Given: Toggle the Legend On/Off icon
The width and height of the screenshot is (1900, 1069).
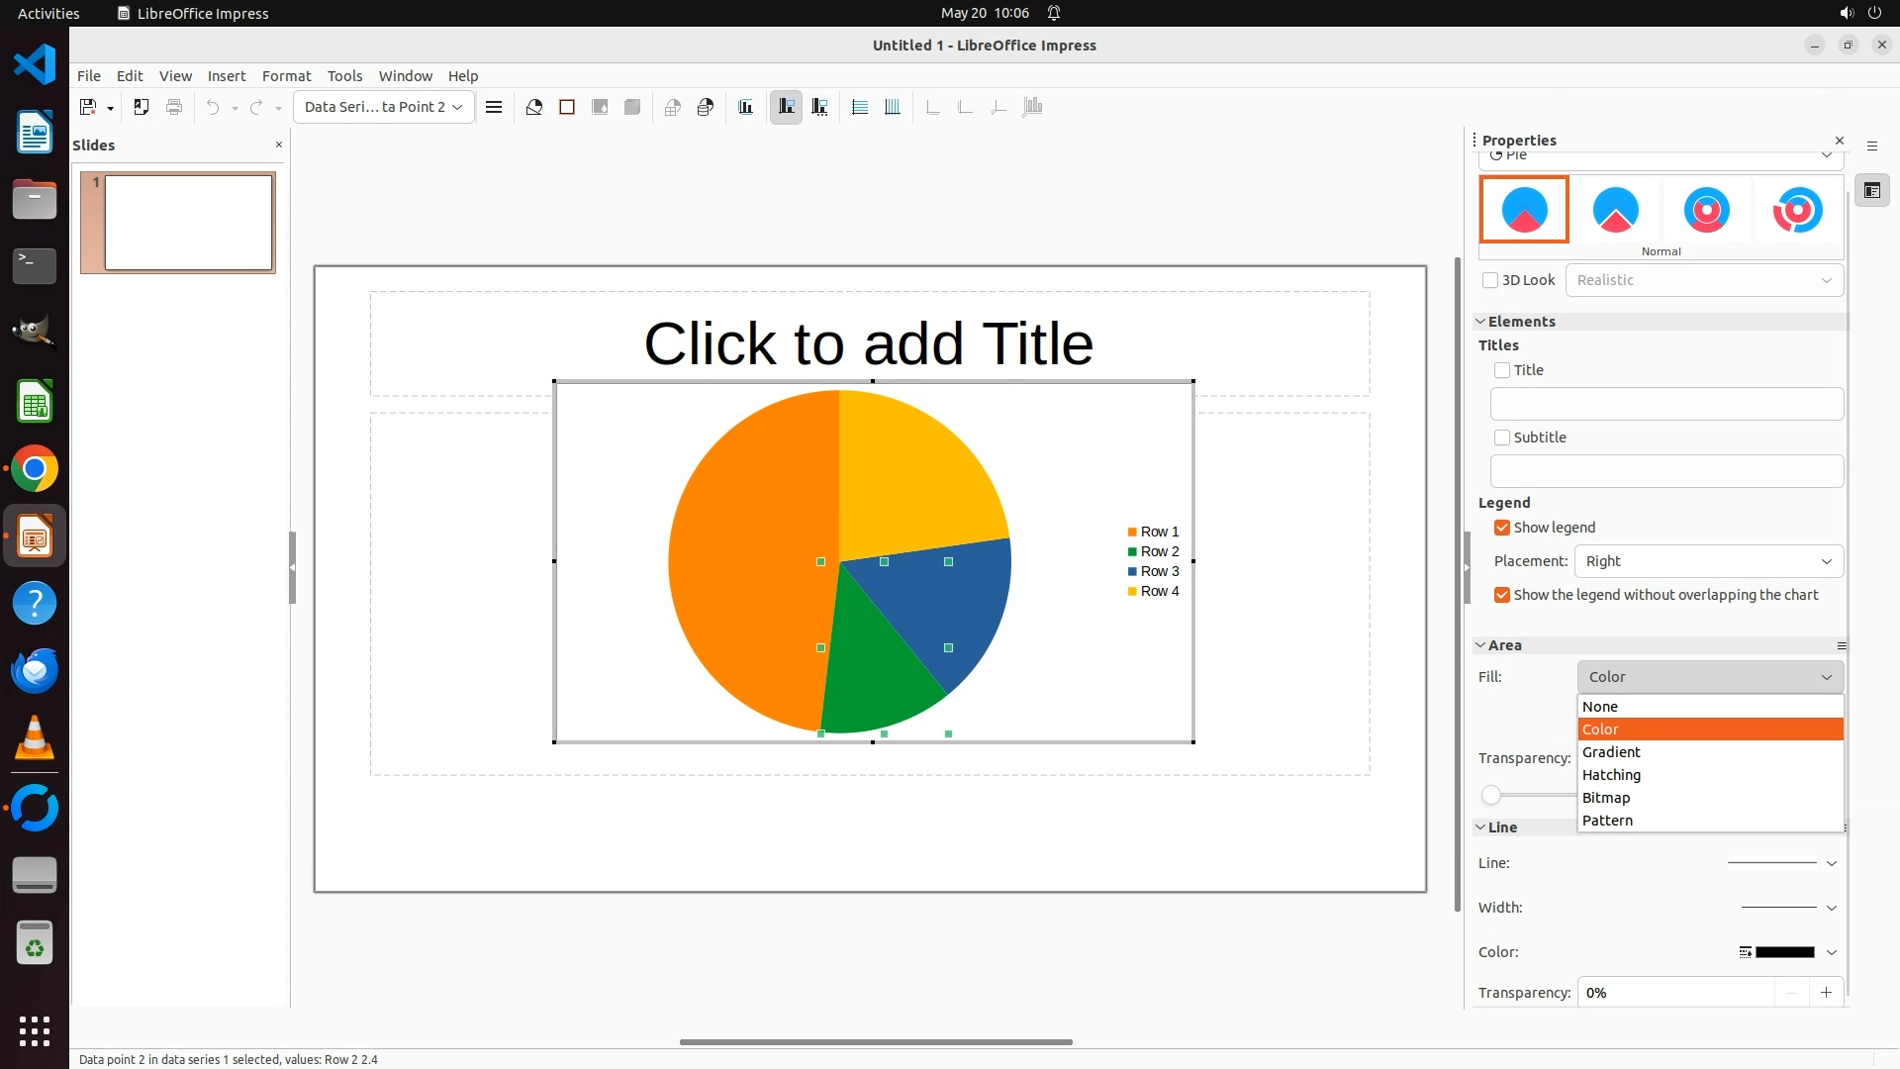Looking at the screenshot, I should tap(787, 107).
